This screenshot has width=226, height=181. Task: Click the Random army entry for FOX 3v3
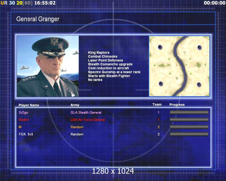pyautogui.click(x=77, y=134)
